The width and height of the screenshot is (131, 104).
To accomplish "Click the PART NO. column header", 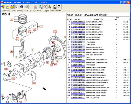I will pyautogui.click(x=77, y=19).
